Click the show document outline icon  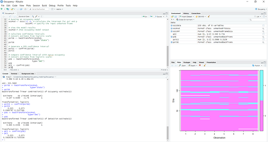pos(167,17)
